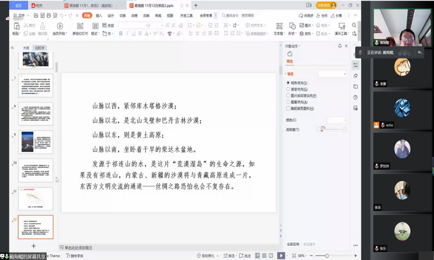
Task: Open the help icon in right sidebar
Action: click(356, 98)
